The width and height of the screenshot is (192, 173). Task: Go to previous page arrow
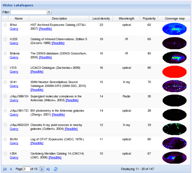[x=11, y=169]
